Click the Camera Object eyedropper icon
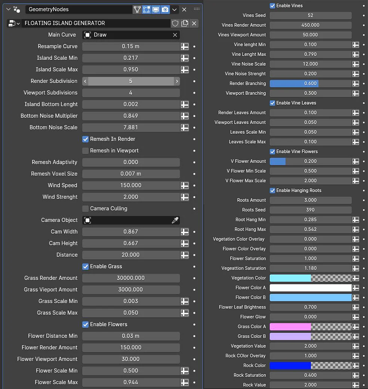 [x=175, y=220]
